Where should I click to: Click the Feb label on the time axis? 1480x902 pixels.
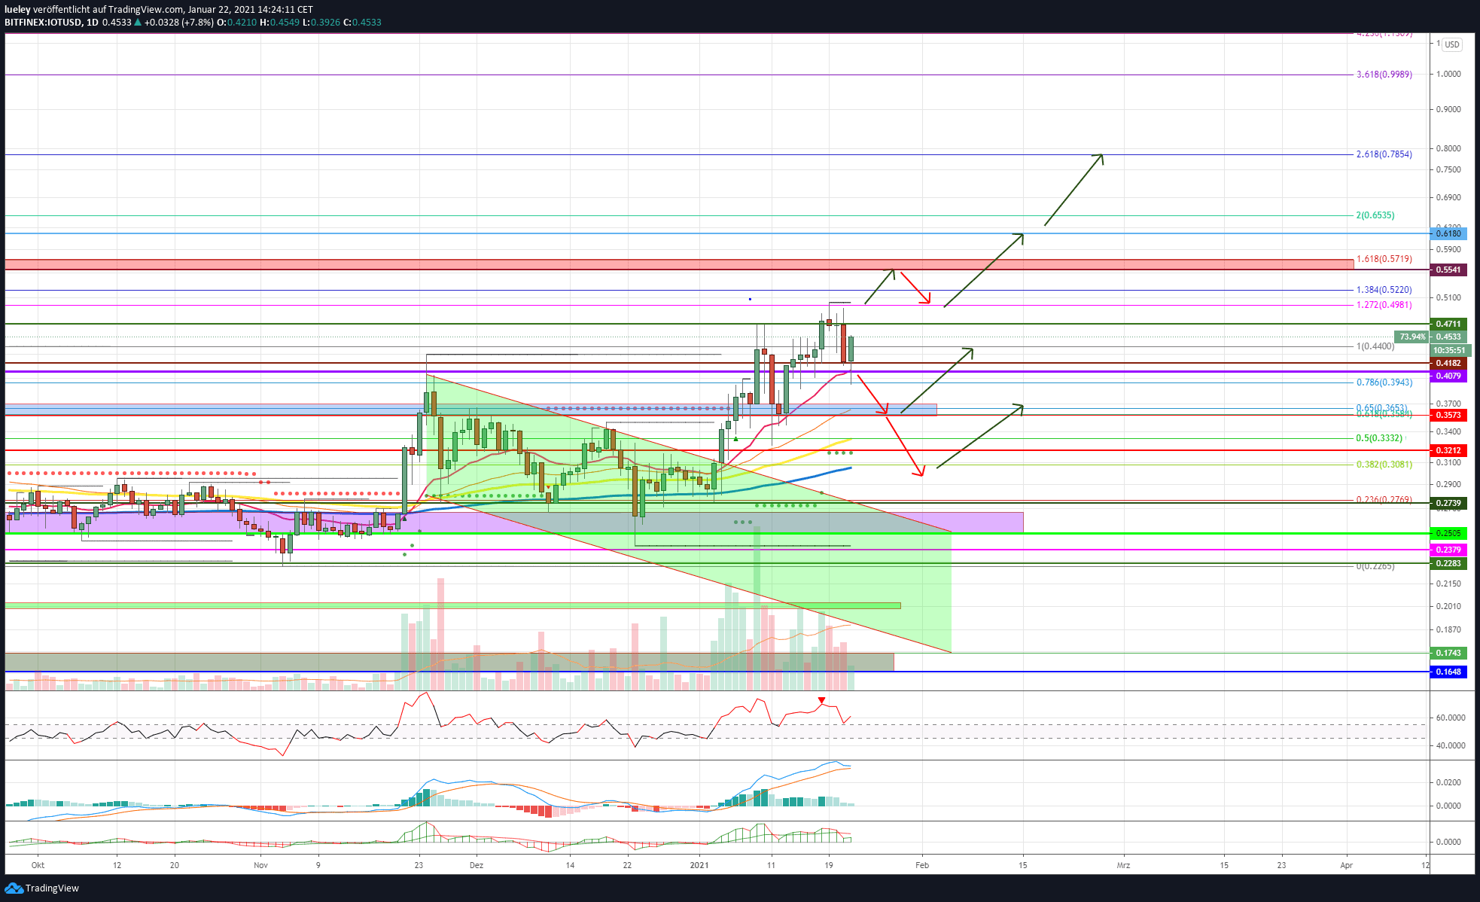coord(922,865)
